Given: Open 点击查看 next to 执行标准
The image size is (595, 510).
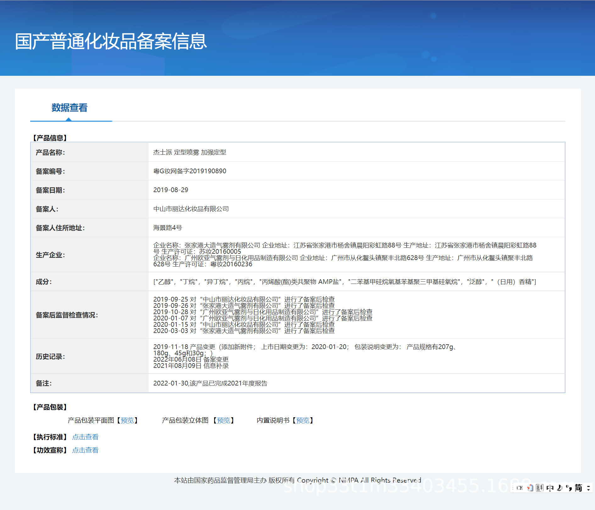Looking at the screenshot, I should (x=85, y=437).
